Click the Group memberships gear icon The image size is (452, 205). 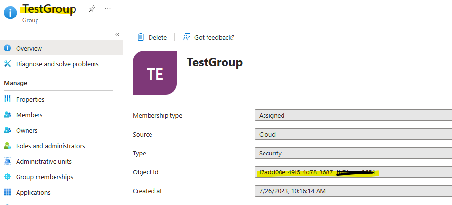(7, 177)
